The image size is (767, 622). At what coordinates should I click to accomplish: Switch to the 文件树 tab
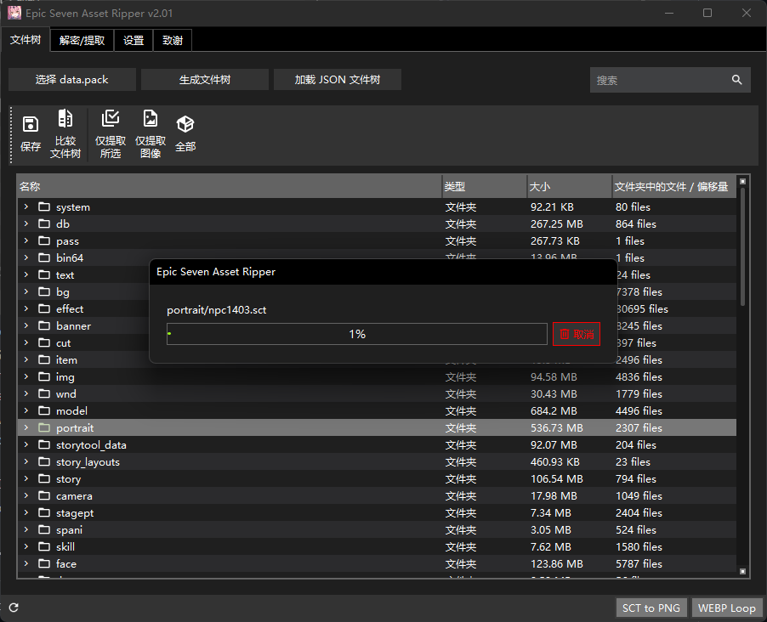tap(26, 40)
